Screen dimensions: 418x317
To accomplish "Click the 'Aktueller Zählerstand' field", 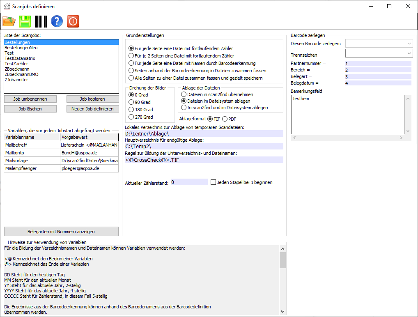I will [189, 182].
